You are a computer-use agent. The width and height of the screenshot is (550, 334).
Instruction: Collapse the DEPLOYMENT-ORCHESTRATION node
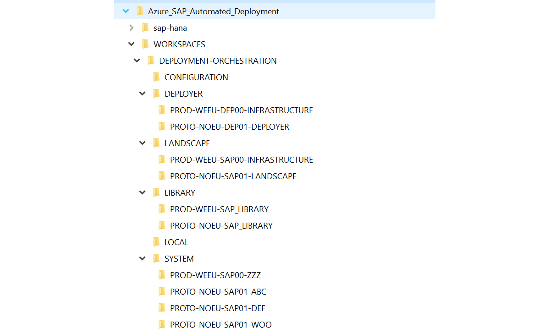tap(137, 61)
